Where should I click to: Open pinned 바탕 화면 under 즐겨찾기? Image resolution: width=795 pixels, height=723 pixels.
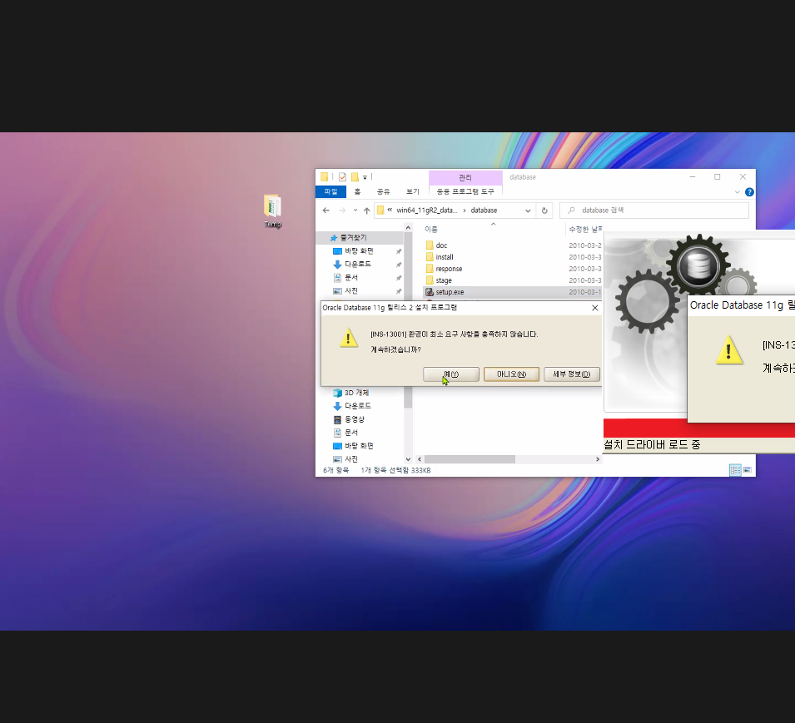[359, 250]
